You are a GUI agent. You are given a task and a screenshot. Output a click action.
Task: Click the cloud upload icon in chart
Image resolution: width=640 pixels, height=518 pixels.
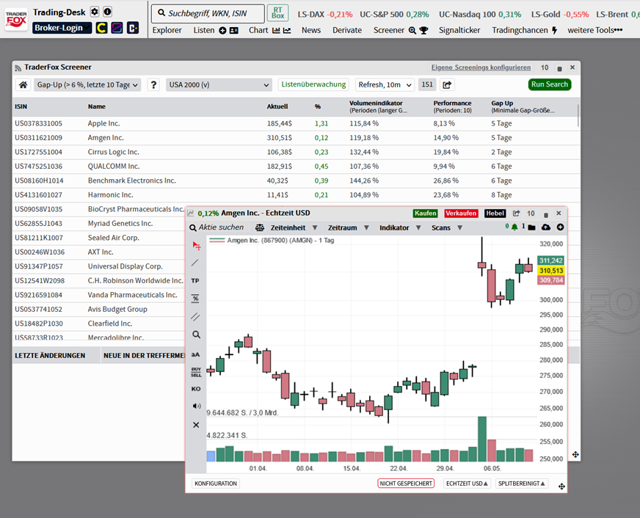546,227
